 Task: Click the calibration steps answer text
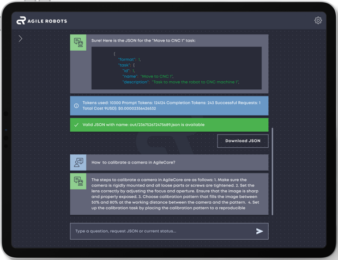pyautogui.click(x=175, y=194)
